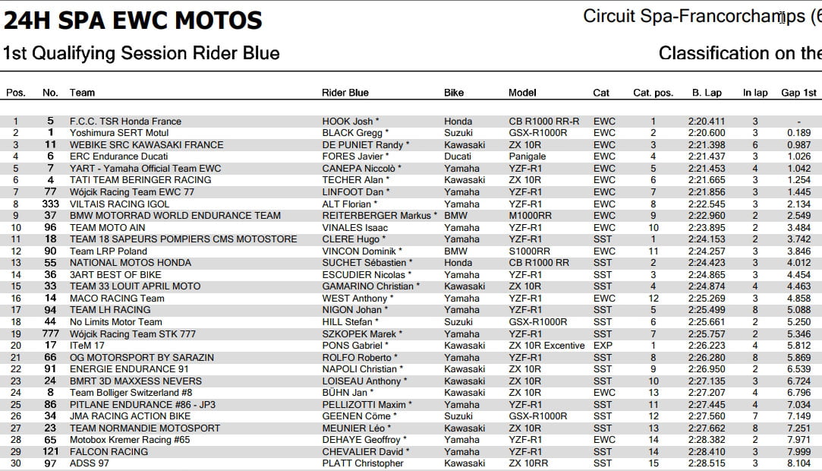Click the 'Rider Blue' column header

click(x=345, y=93)
